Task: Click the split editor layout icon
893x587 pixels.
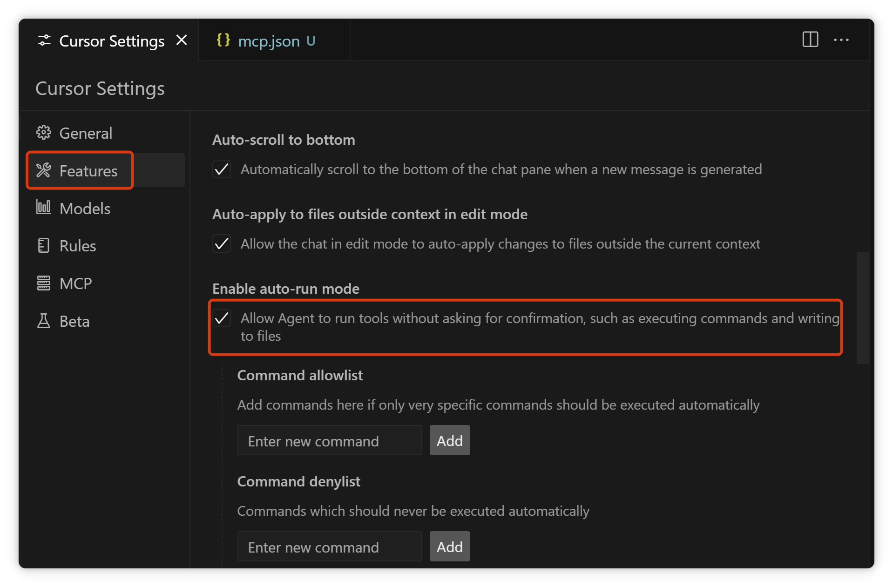Action: click(x=810, y=40)
